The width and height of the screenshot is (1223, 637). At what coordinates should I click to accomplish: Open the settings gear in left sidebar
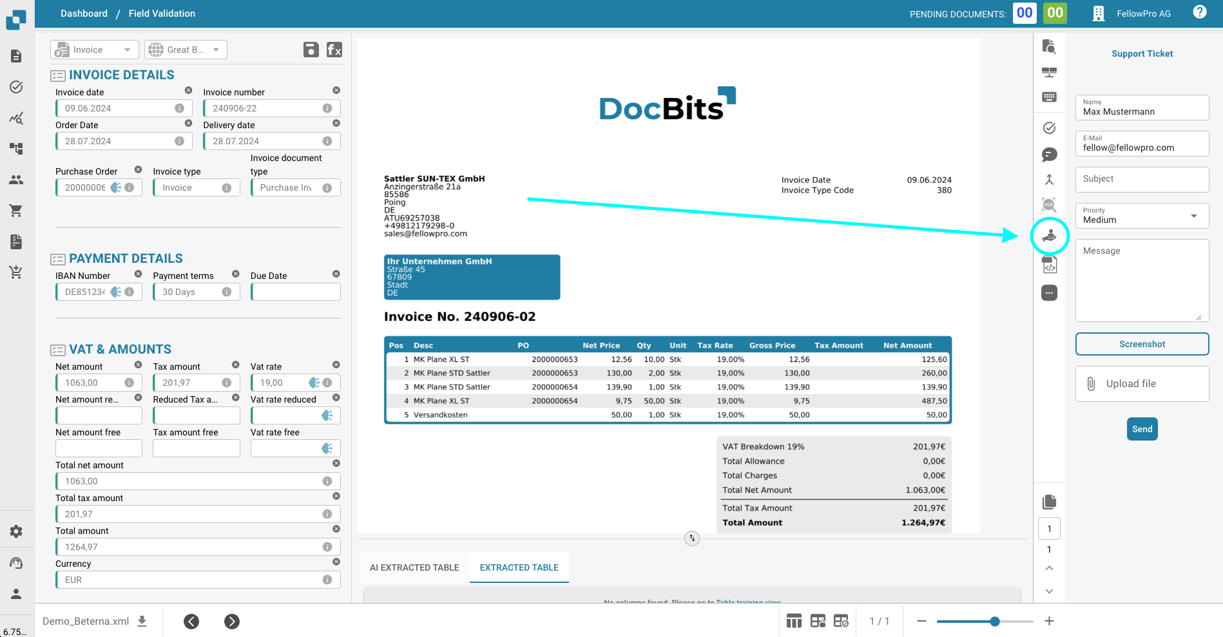(16, 531)
